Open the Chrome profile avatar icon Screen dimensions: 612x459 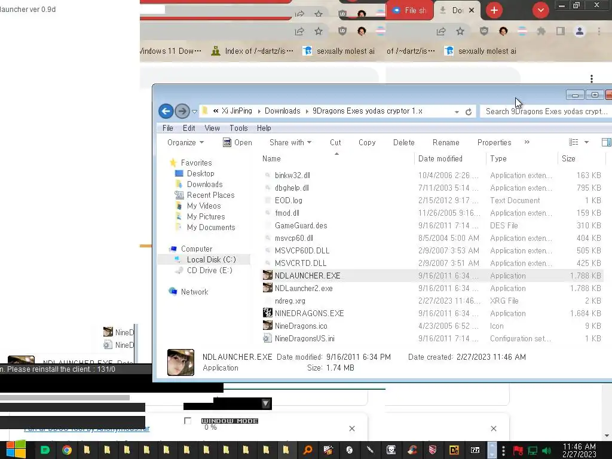(580, 31)
